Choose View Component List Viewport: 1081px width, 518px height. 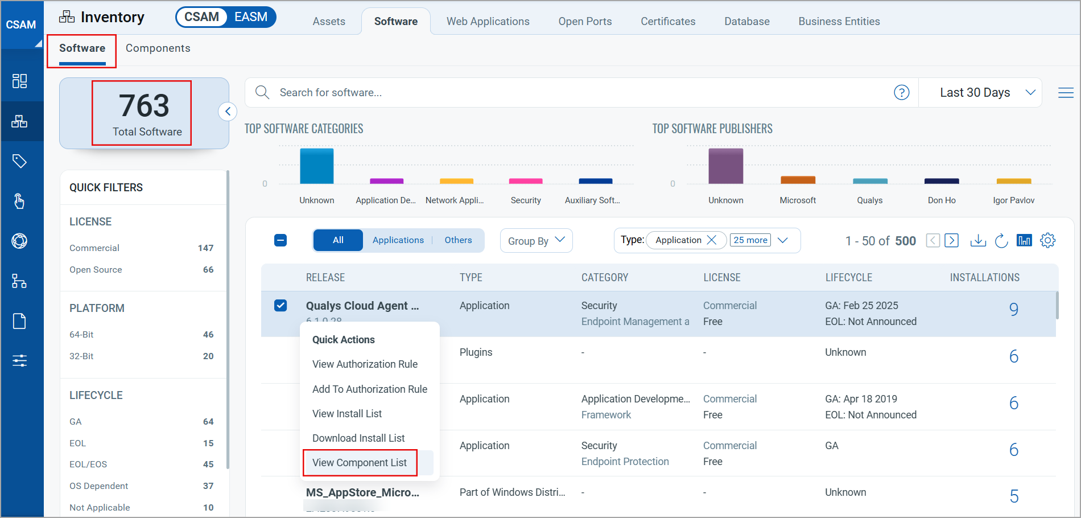360,463
